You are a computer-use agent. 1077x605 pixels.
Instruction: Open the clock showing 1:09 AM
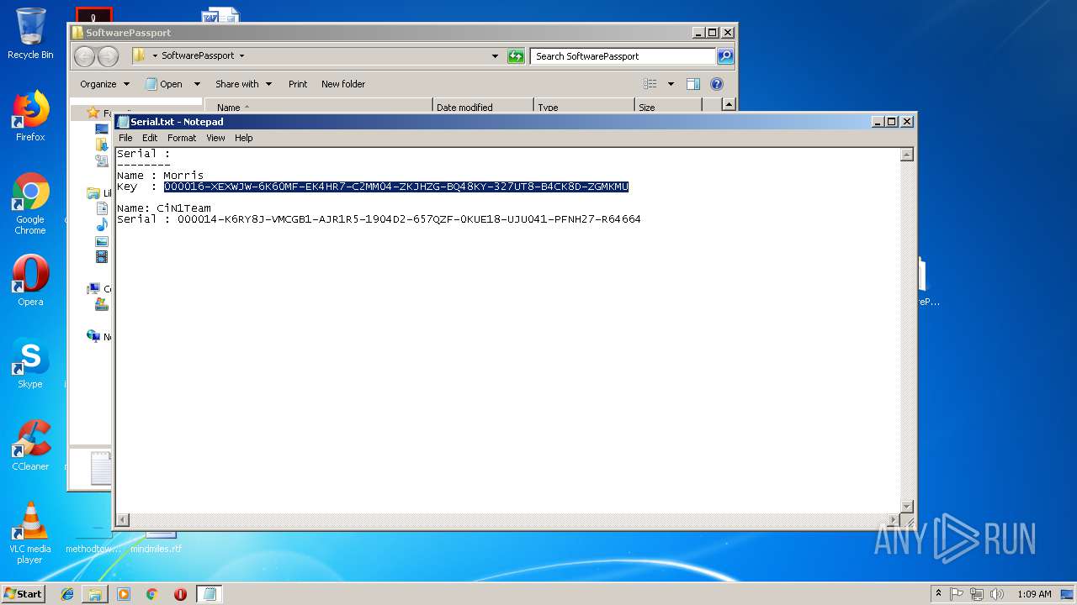(1034, 594)
